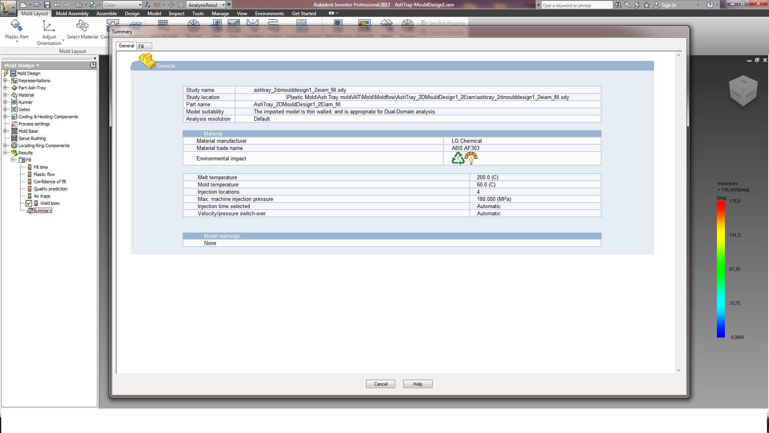The width and height of the screenshot is (769, 433).
Task: Click the energy gauge indicator icon
Action: pos(471,158)
